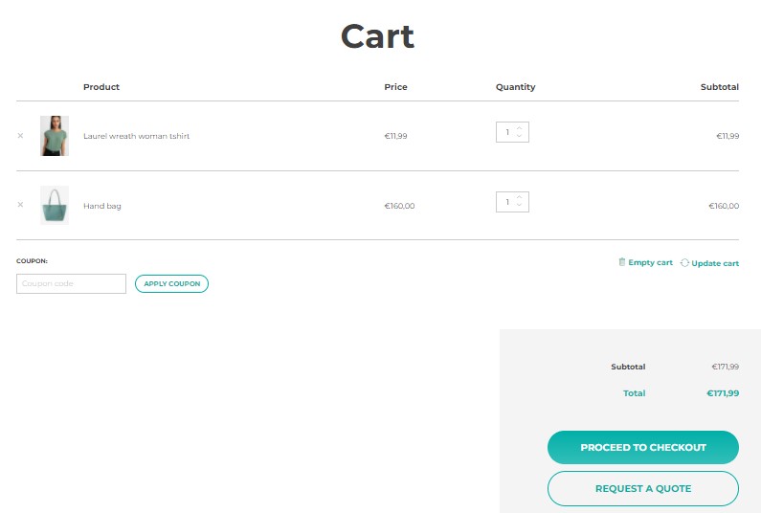Open the Laurel wreath woman tshirt product link
761x513 pixels.
pos(136,136)
